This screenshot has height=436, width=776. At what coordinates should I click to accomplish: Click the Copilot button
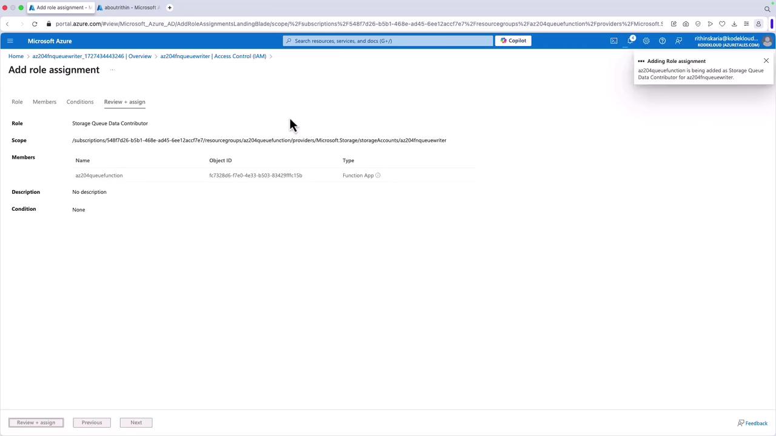tap(513, 41)
